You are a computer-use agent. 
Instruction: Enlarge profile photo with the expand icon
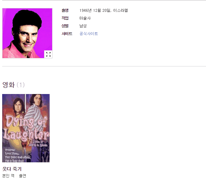tap(48, 54)
